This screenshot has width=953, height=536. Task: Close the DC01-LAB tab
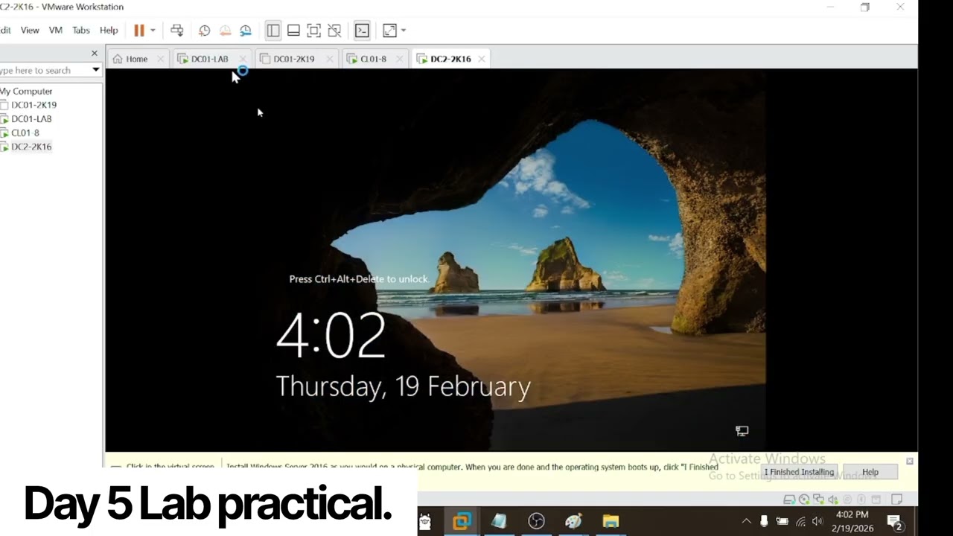pyautogui.click(x=242, y=59)
